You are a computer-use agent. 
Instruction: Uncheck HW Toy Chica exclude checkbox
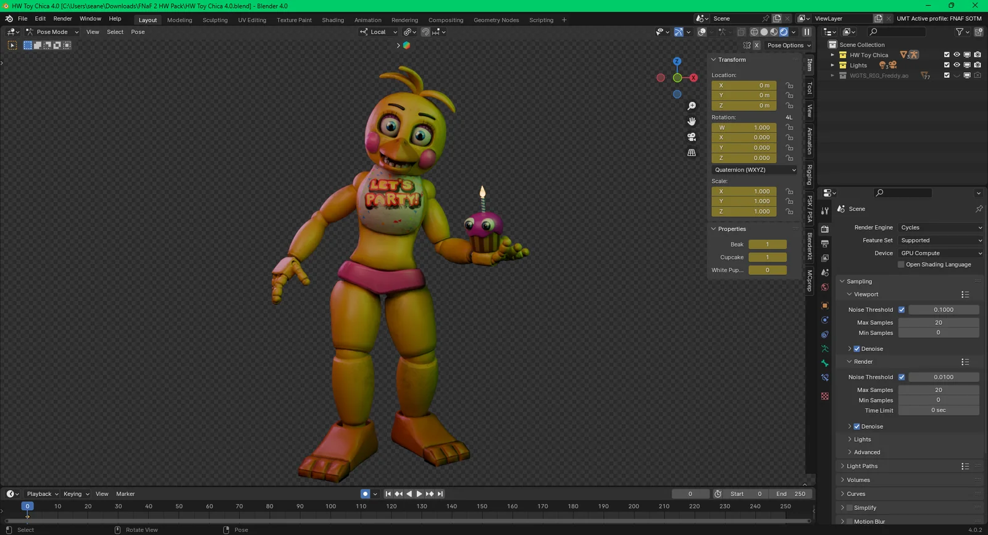(x=947, y=55)
